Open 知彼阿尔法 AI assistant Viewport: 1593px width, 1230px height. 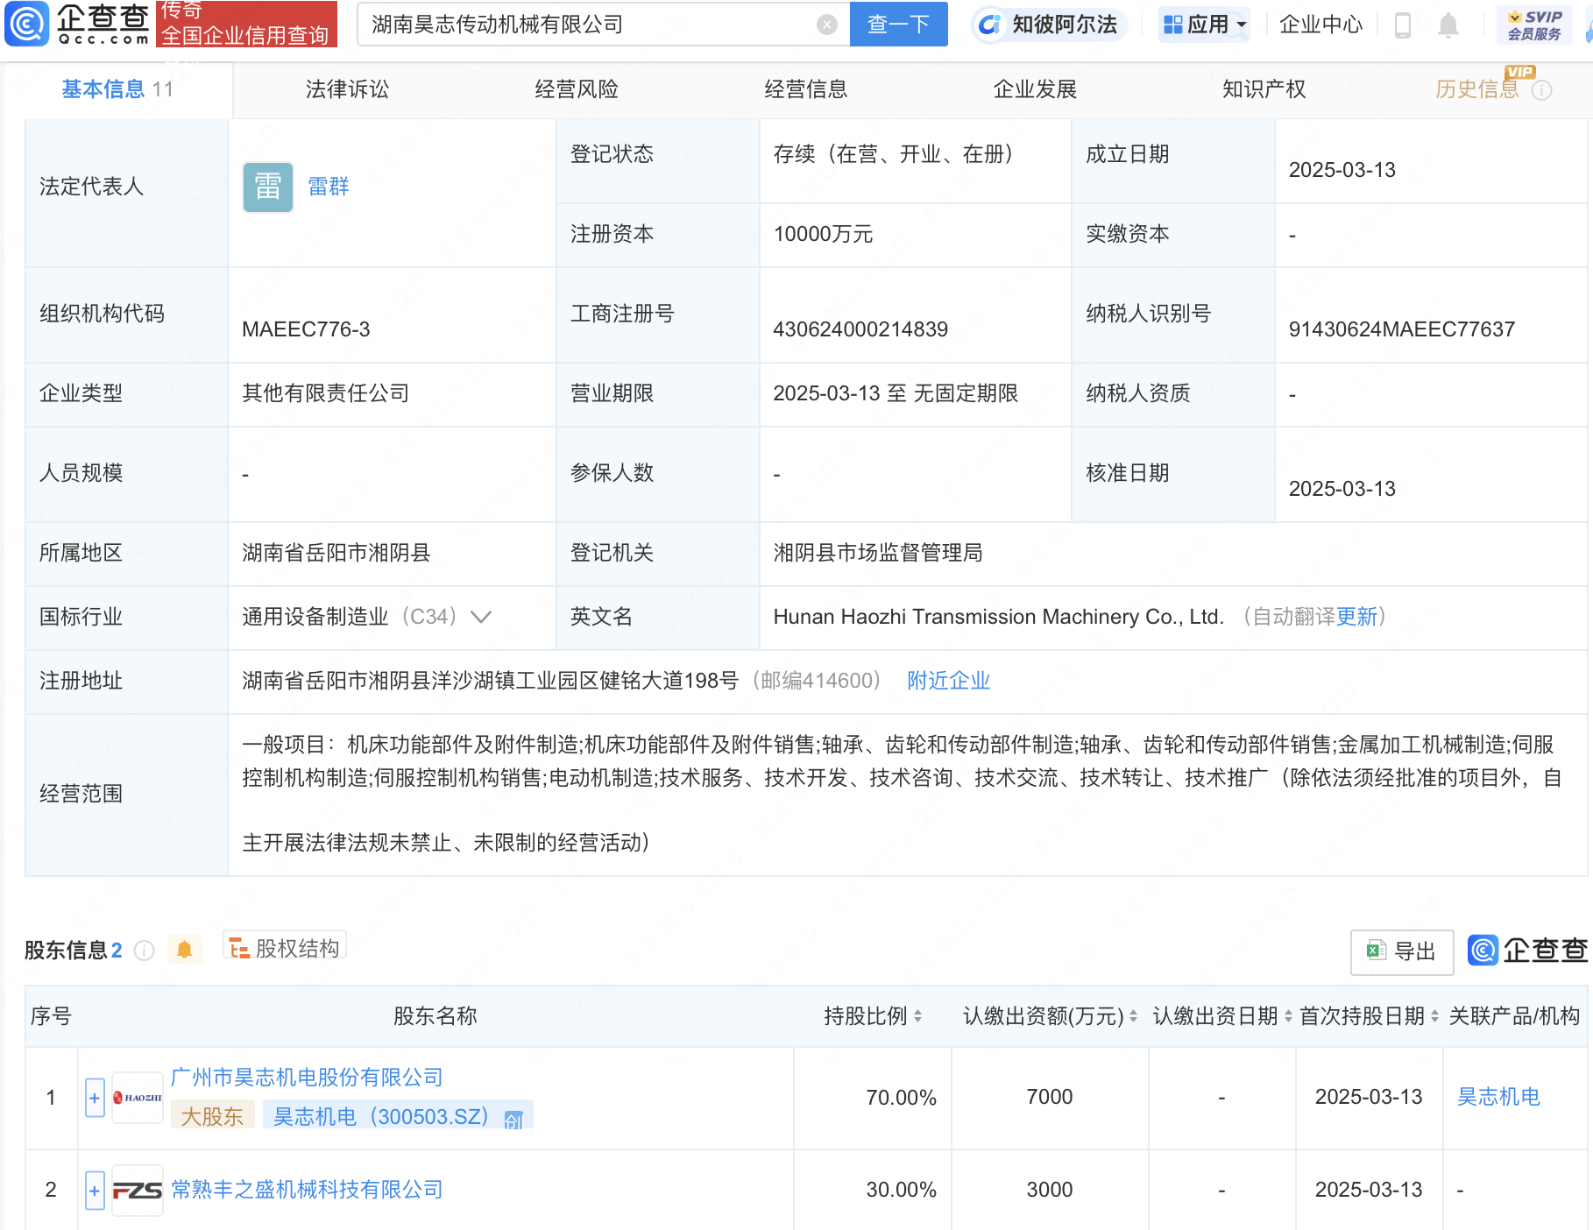[x=1049, y=25]
